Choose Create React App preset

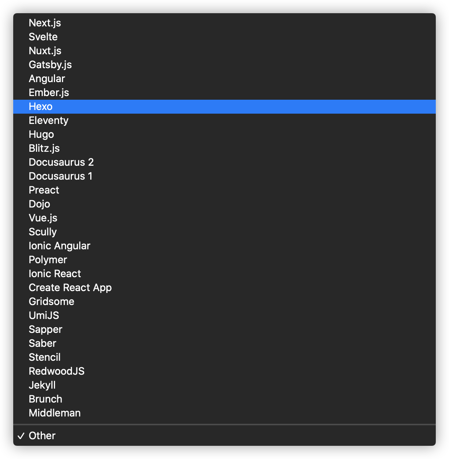pyautogui.click(x=70, y=288)
